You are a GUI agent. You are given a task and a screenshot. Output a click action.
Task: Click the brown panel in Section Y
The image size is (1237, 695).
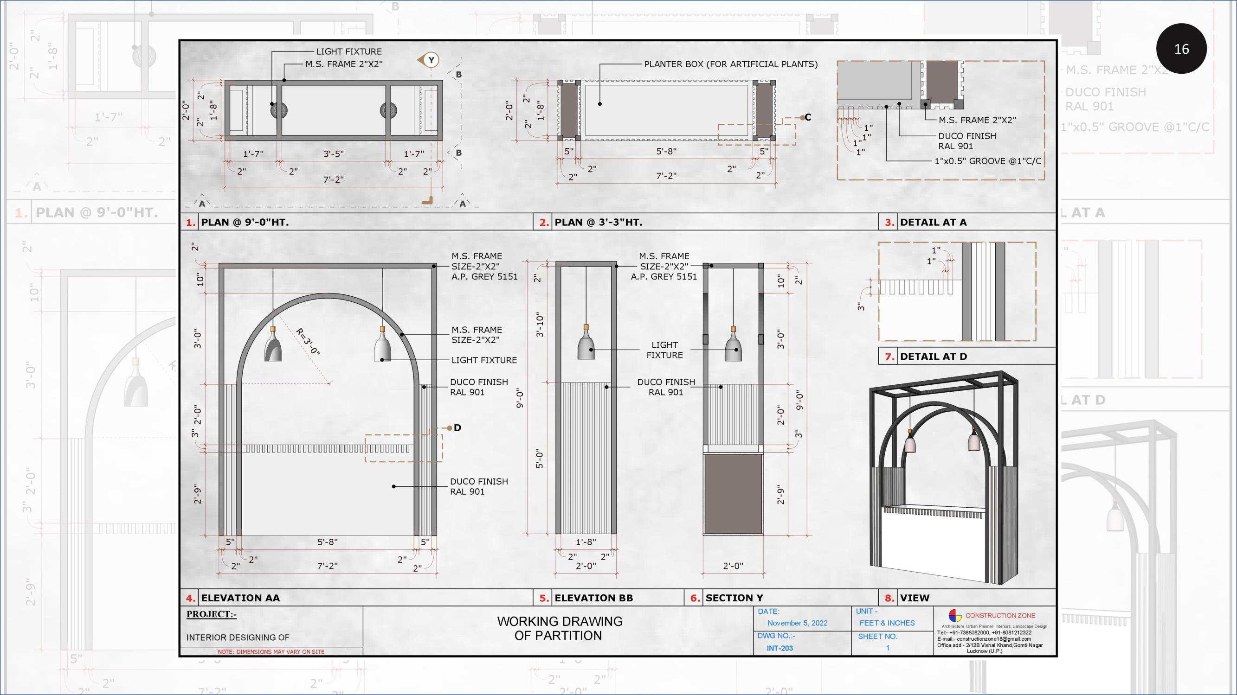pos(733,494)
